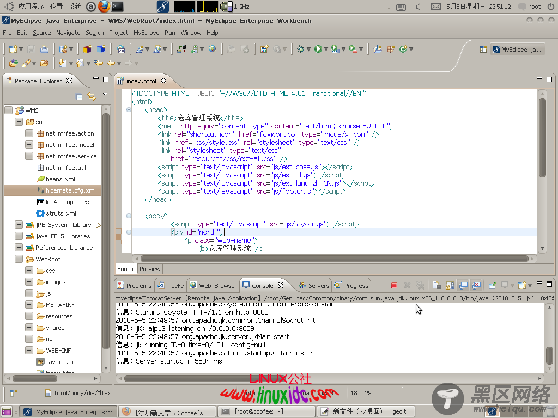This screenshot has width=558, height=418.
Task: Switch to gedit 新文件 window in taskbar
Action: click(366, 411)
